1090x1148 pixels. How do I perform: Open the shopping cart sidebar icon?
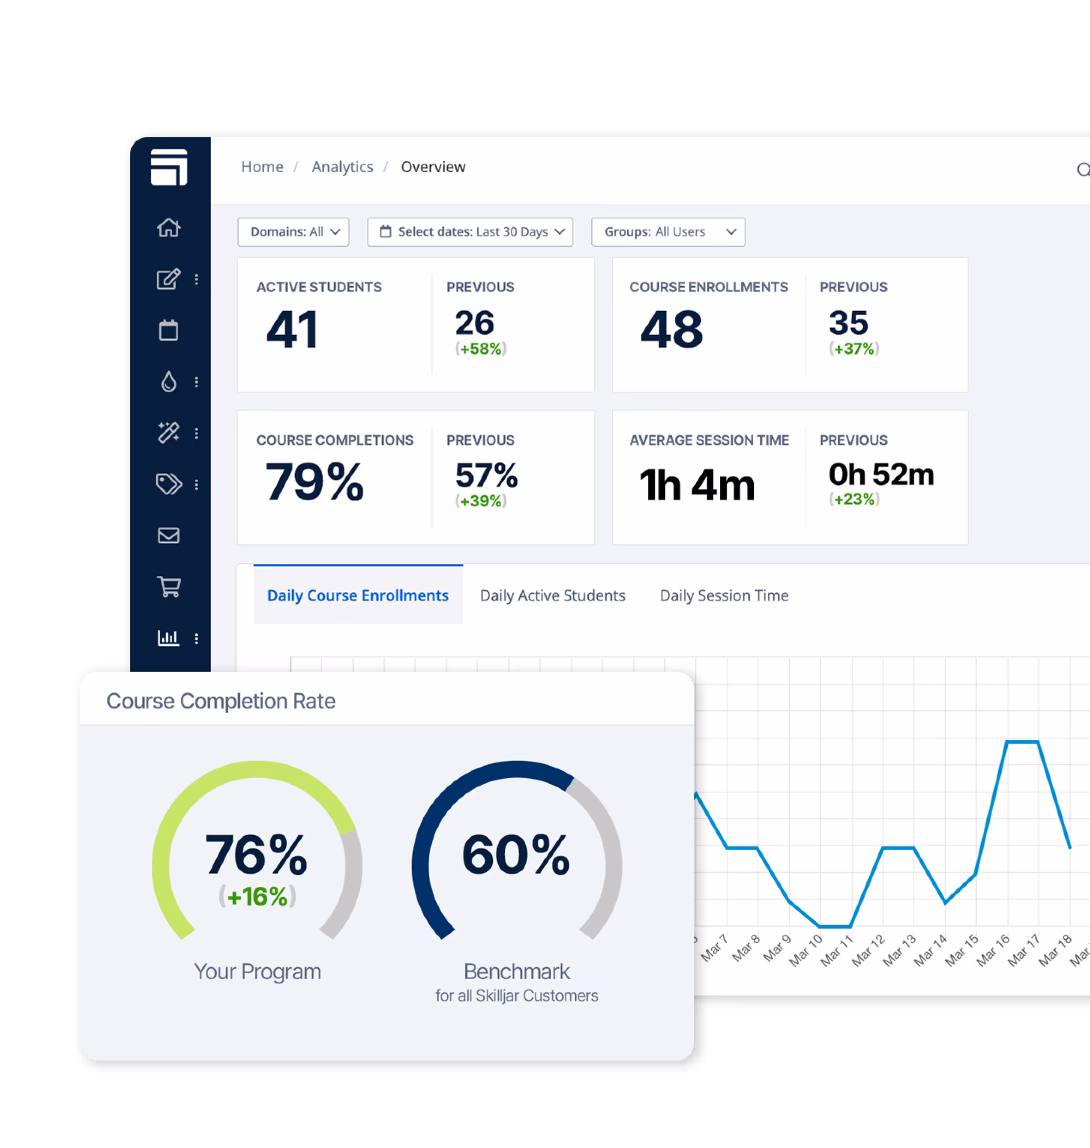(x=168, y=587)
